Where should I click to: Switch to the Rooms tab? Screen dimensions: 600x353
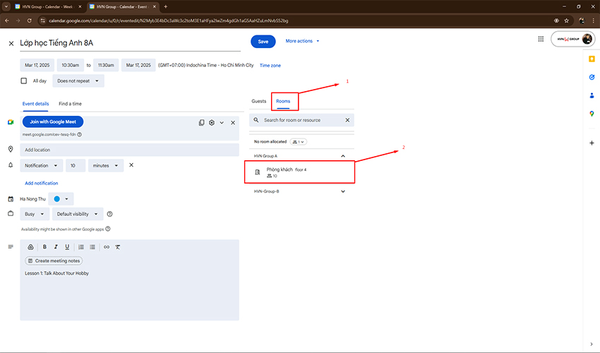283,101
